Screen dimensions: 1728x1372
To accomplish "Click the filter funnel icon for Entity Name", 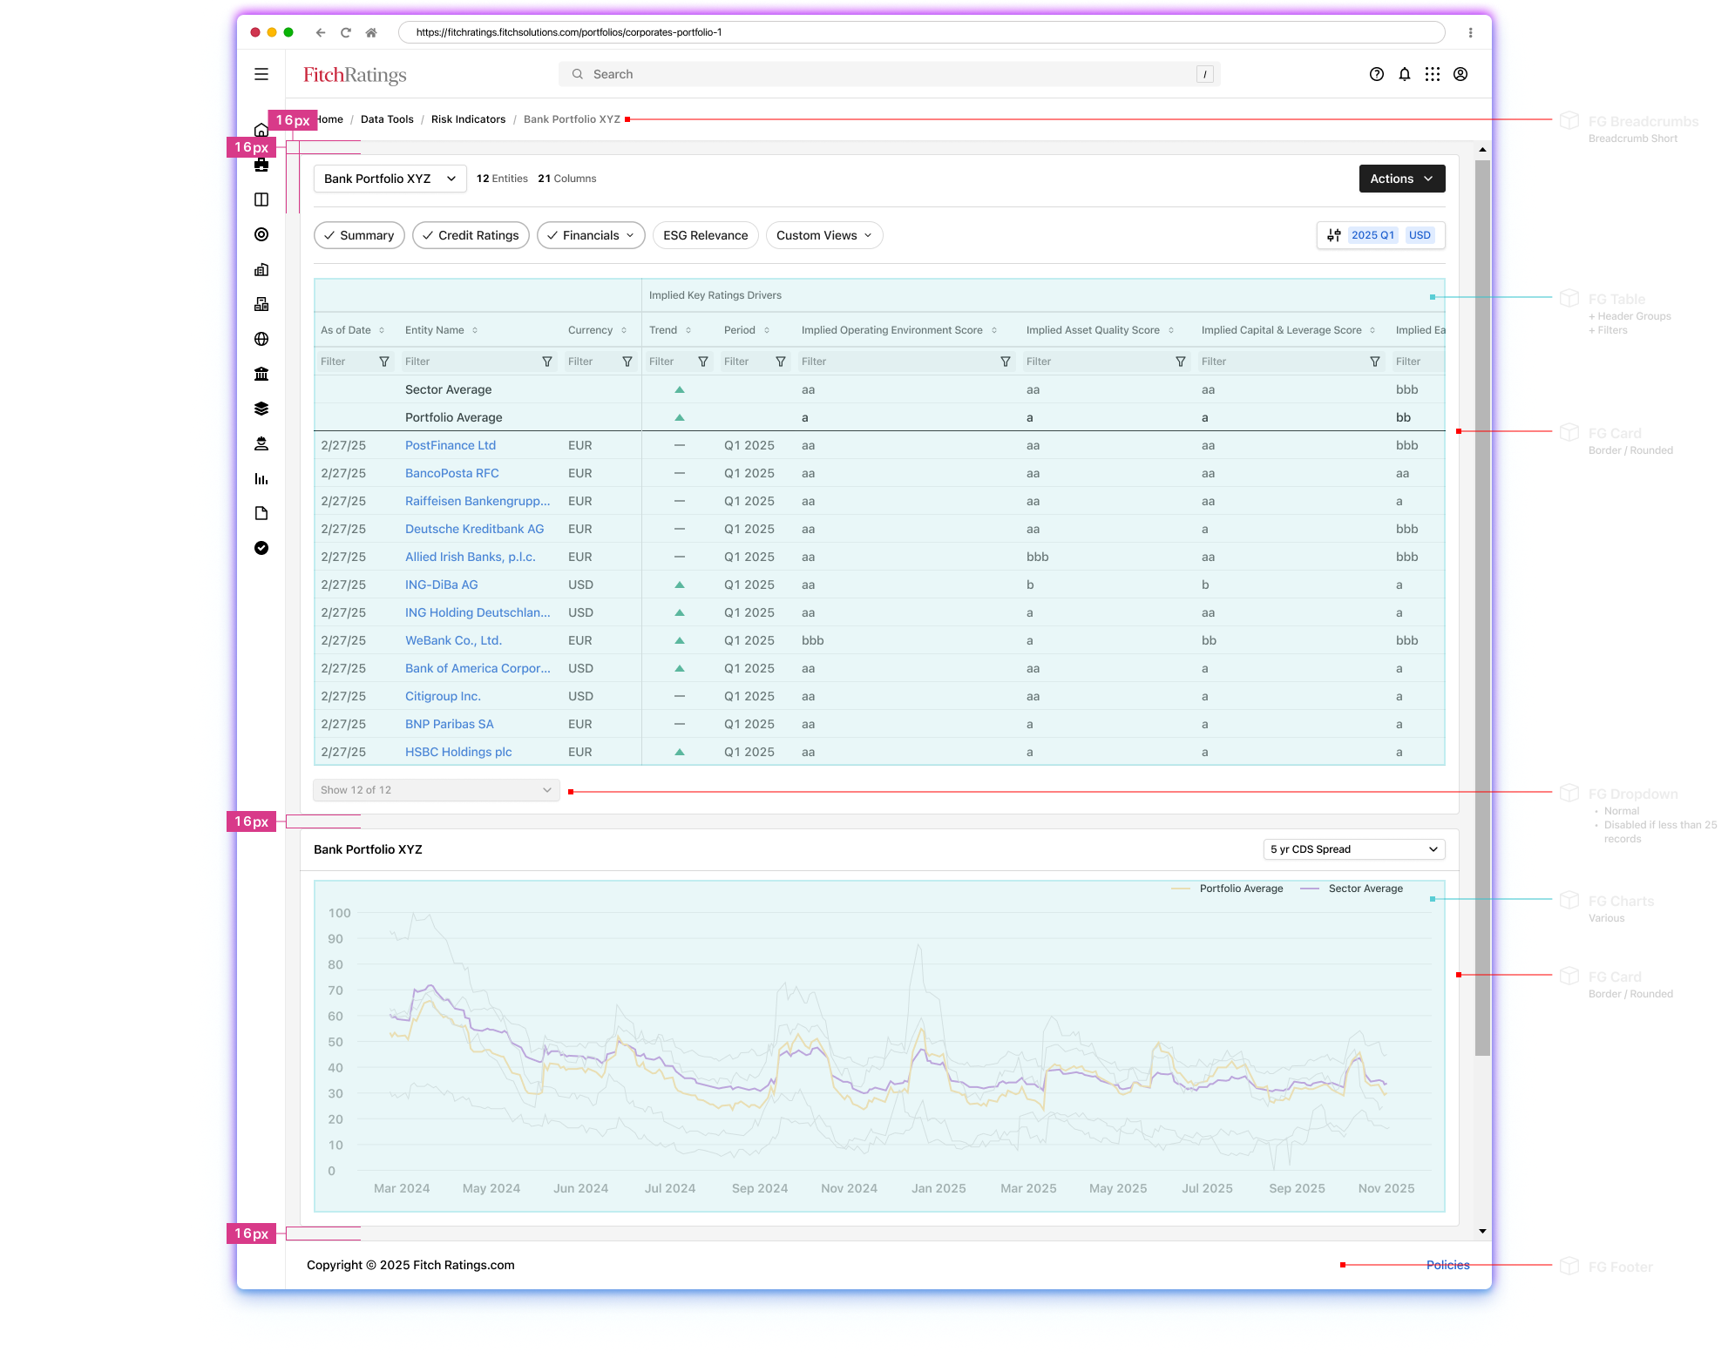I will pyautogui.click(x=547, y=362).
